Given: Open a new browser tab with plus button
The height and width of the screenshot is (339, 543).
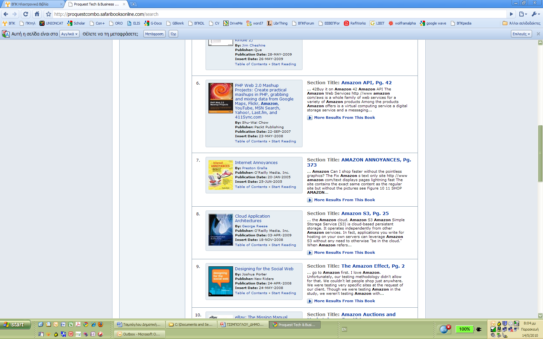Looking at the screenshot, I should coord(133,4).
